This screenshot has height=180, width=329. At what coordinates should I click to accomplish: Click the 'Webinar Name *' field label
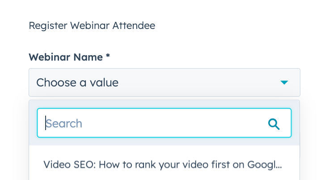(69, 57)
